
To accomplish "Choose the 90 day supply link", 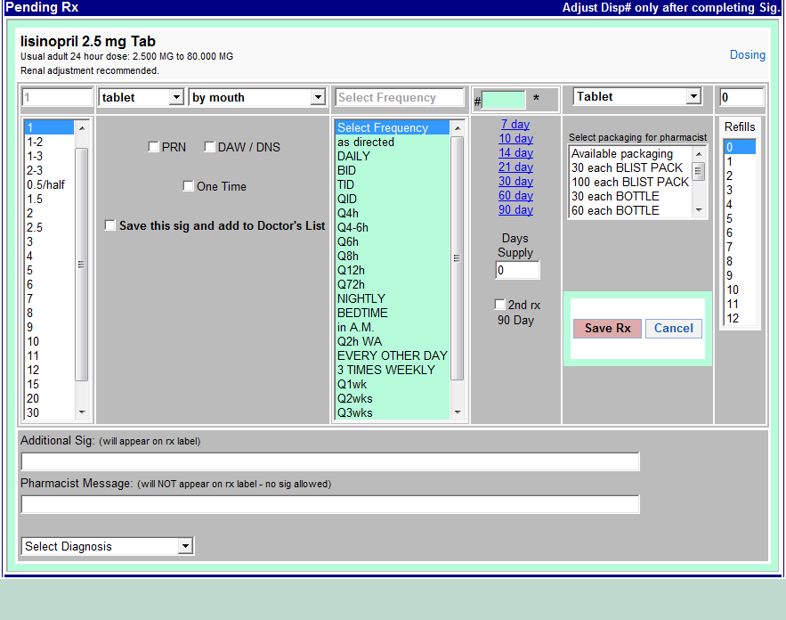I will [515, 209].
